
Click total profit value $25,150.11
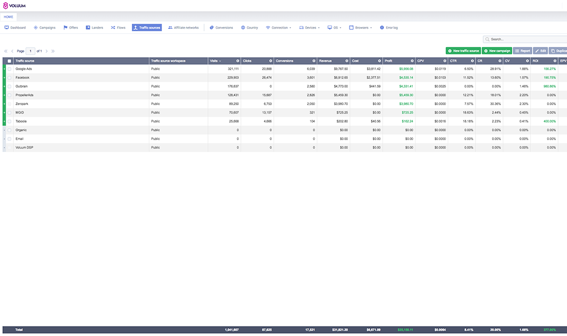click(x=406, y=330)
